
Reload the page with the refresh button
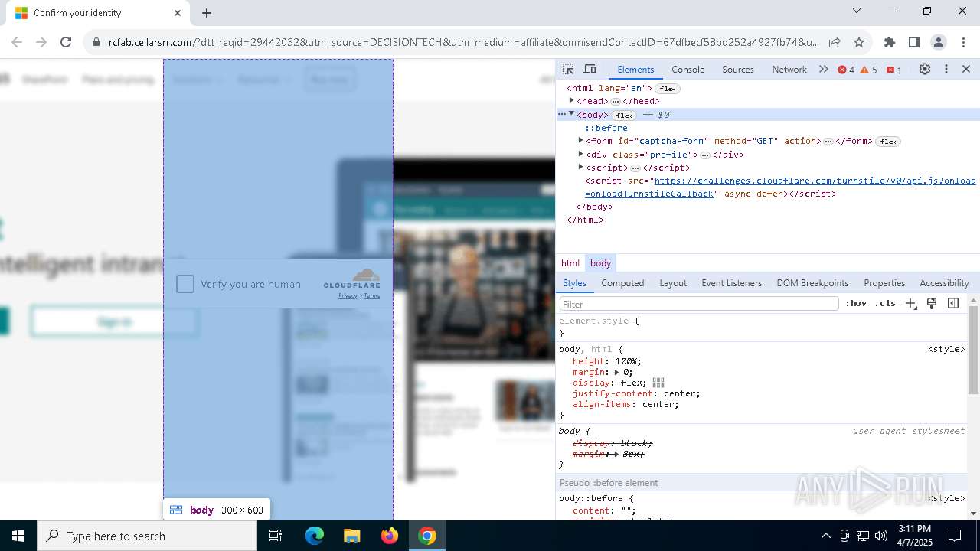click(x=66, y=42)
